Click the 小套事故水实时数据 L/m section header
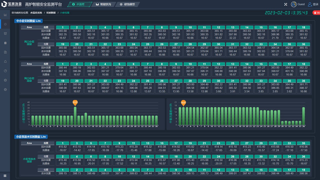 [31, 137]
